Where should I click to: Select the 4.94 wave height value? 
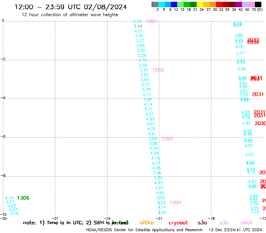coord(155,153)
